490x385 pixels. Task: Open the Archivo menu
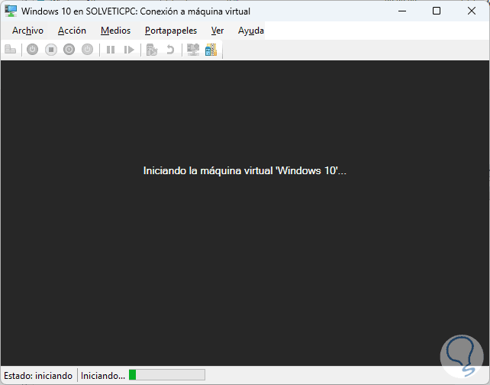click(x=27, y=31)
